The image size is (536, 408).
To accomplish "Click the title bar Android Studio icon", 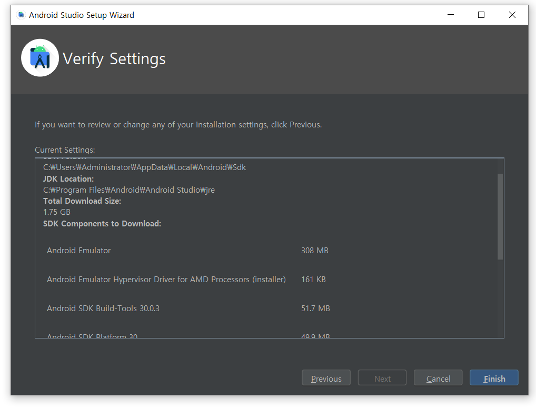I will (x=21, y=15).
